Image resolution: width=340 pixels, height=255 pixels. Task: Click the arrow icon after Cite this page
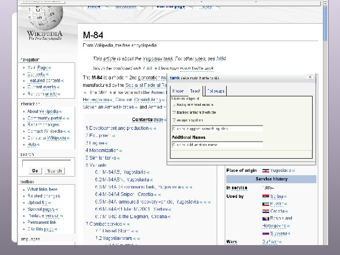(56, 229)
